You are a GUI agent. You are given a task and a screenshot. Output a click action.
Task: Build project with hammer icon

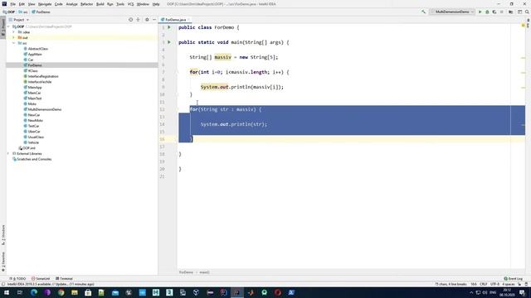[423, 12]
